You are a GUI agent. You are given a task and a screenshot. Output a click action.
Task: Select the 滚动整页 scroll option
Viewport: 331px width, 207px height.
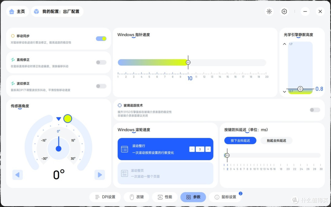coord(165,173)
